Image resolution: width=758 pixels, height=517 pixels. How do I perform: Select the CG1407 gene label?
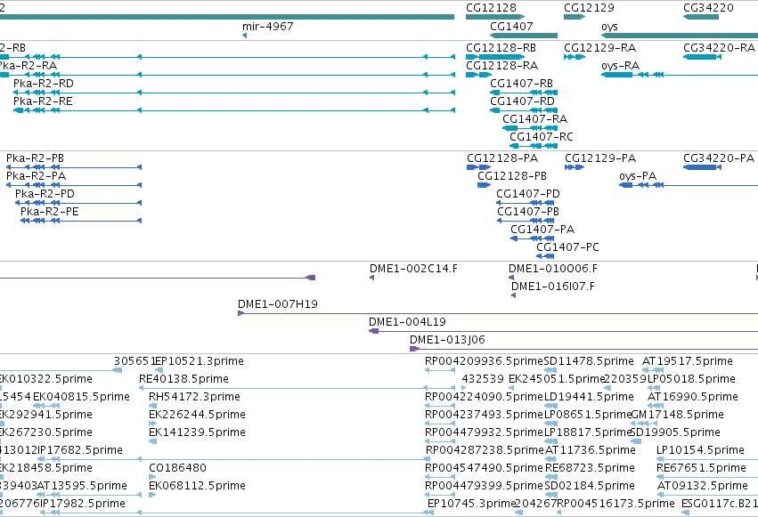click(511, 27)
